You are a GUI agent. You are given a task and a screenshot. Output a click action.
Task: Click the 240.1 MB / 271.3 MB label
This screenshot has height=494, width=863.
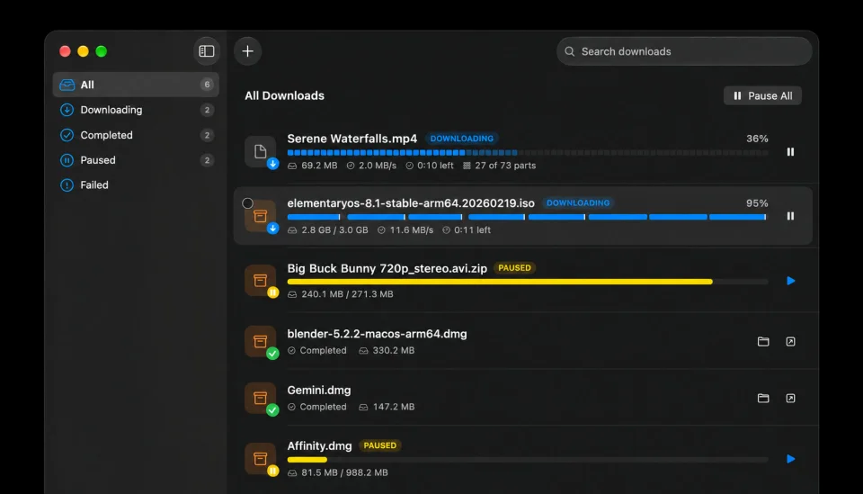coord(347,294)
